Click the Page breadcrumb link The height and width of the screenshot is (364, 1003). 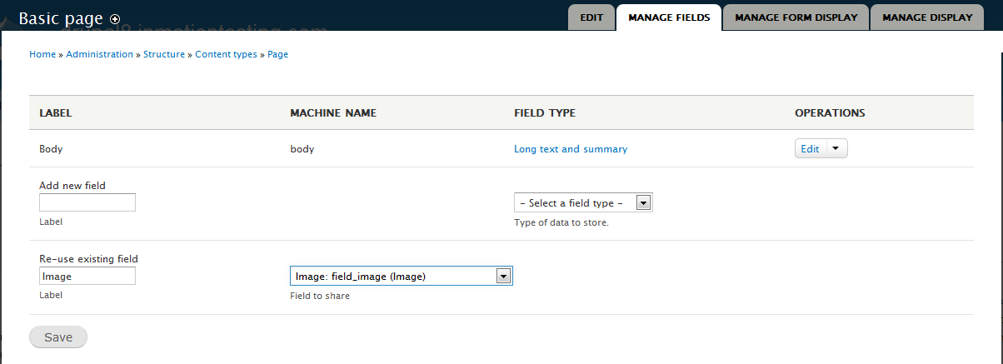coord(277,54)
